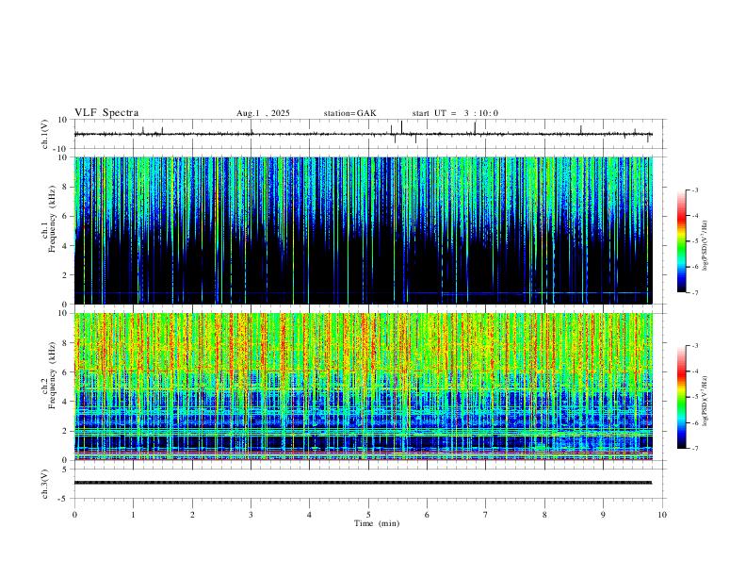Click the "-5" tick on ch.3(V) axis

(64, 499)
